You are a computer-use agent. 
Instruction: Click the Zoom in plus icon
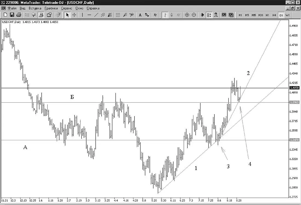(x=187, y=15)
